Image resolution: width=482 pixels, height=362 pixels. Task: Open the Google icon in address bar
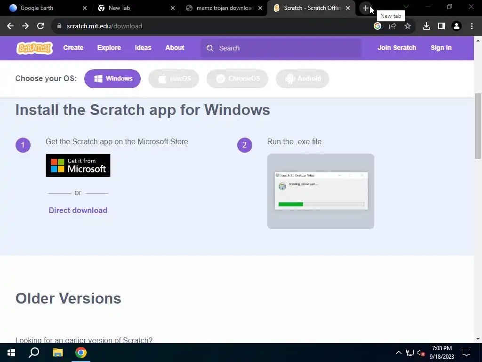pyautogui.click(x=378, y=26)
